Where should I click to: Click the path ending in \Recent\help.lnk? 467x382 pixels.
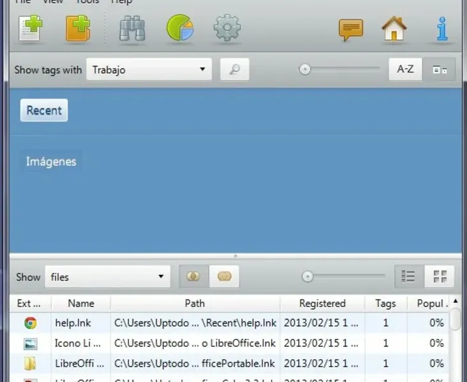coord(195,323)
